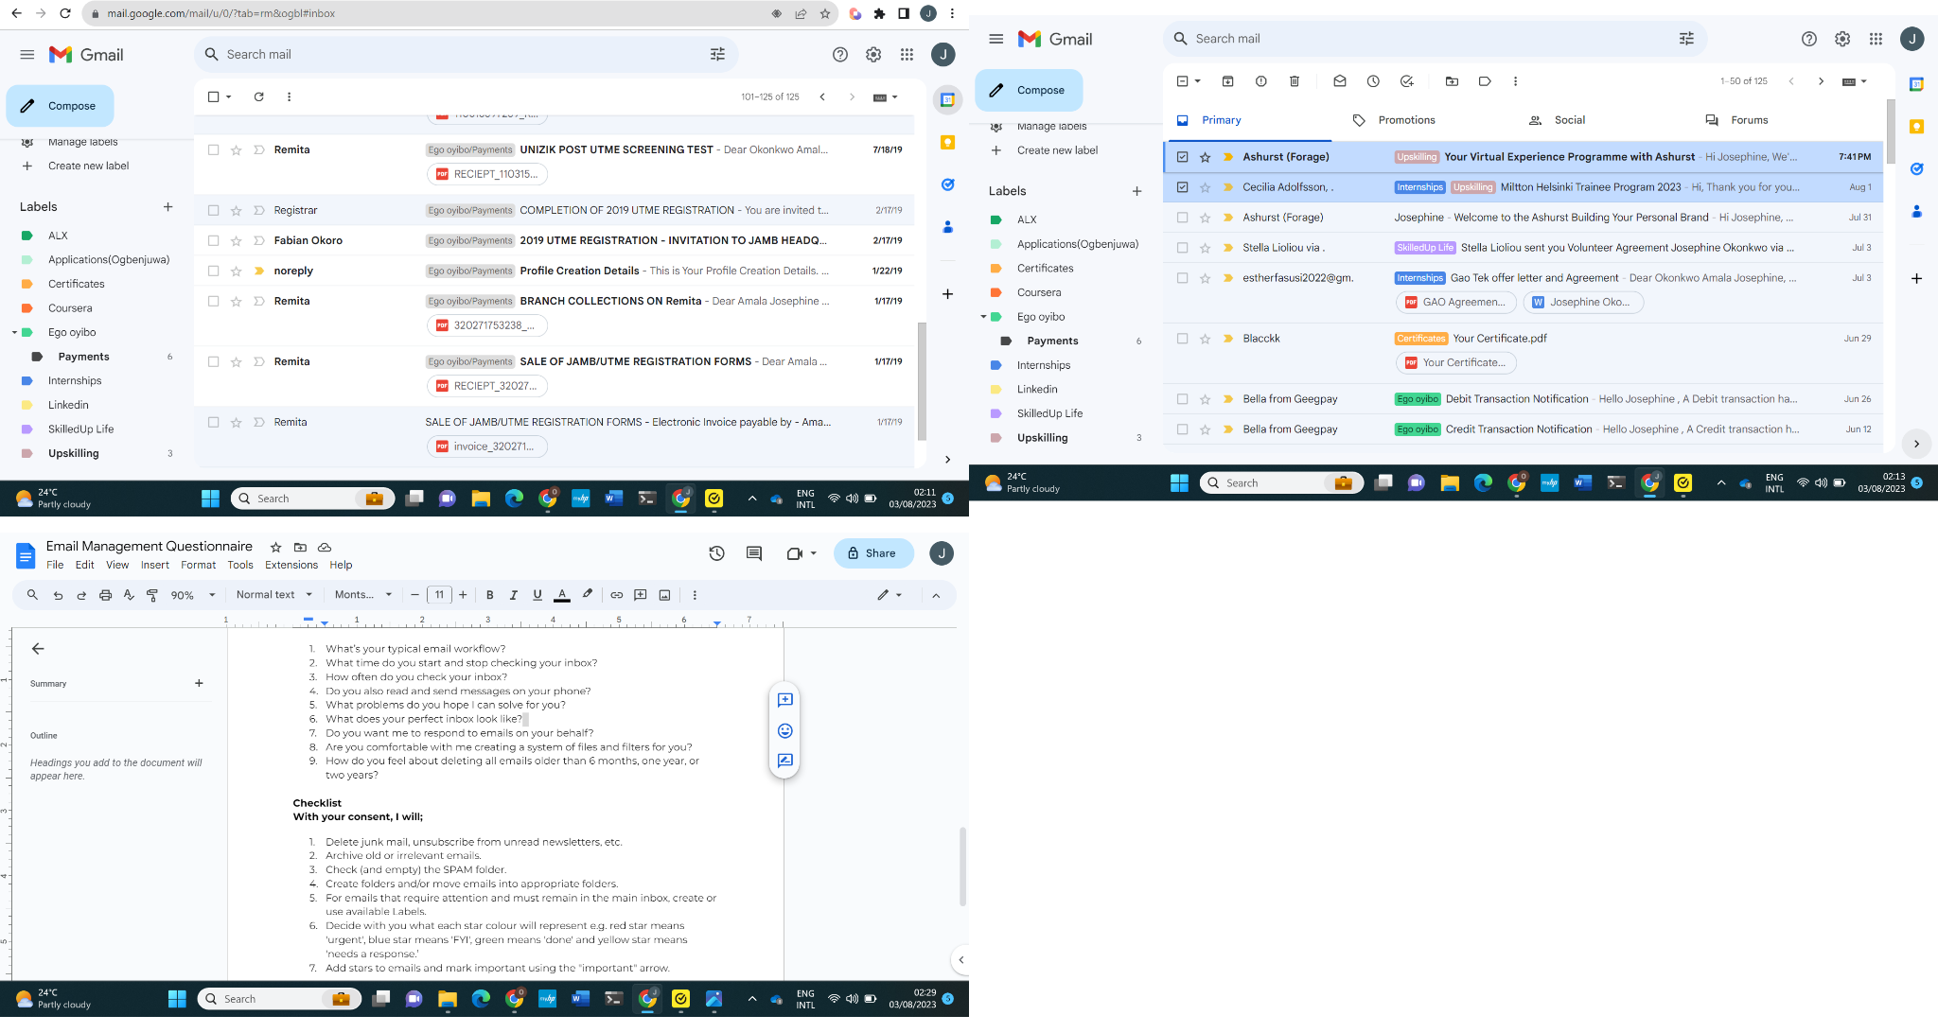Click underline button in Docs toolbar

coord(537,595)
